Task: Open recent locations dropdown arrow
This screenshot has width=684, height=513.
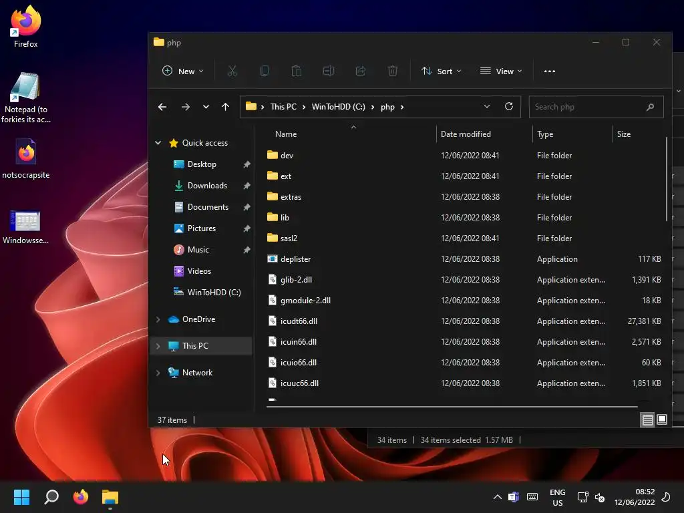Action: tap(206, 107)
